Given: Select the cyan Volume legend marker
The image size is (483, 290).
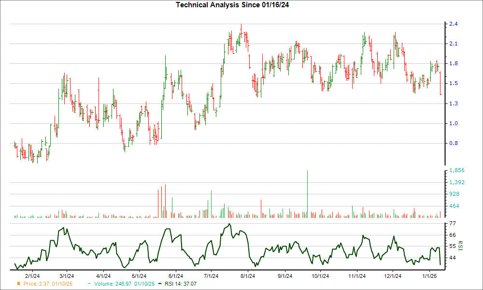Looking at the screenshot, I should (89, 284).
